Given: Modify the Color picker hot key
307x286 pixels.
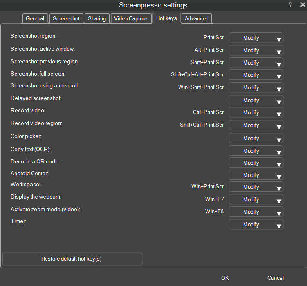Looking at the screenshot, I should point(251,138).
